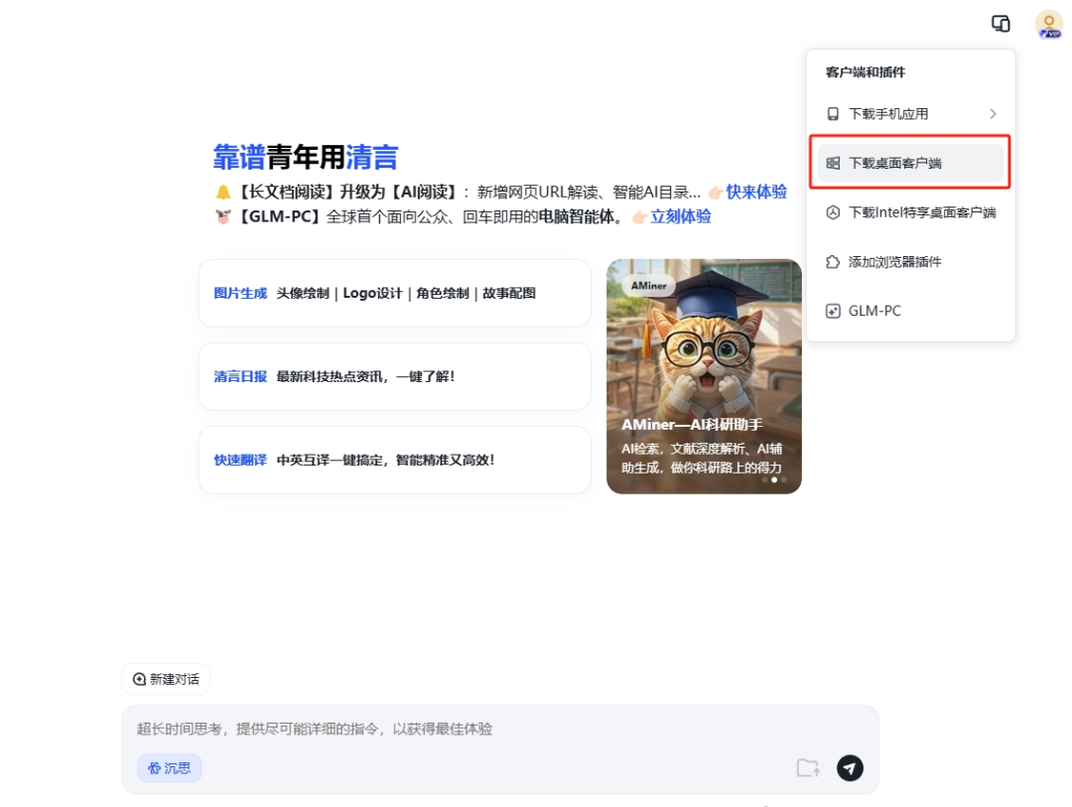1072x807 pixels.
Task: Open the GLM-PC menu entry
Action: pos(910,311)
